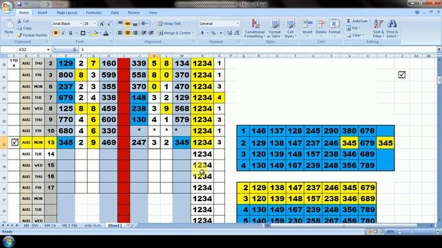Click Insert cells icon
The width and height of the screenshot is (442, 248).
pos(307,23)
